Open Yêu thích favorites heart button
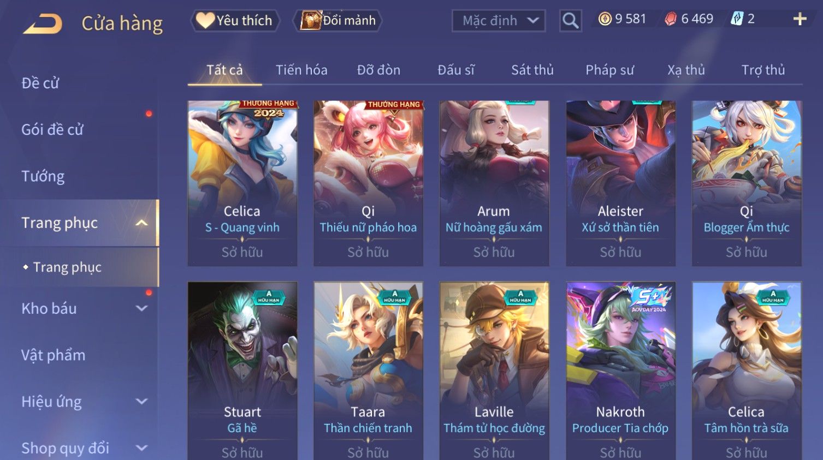823x460 pixels. [235, 21]
